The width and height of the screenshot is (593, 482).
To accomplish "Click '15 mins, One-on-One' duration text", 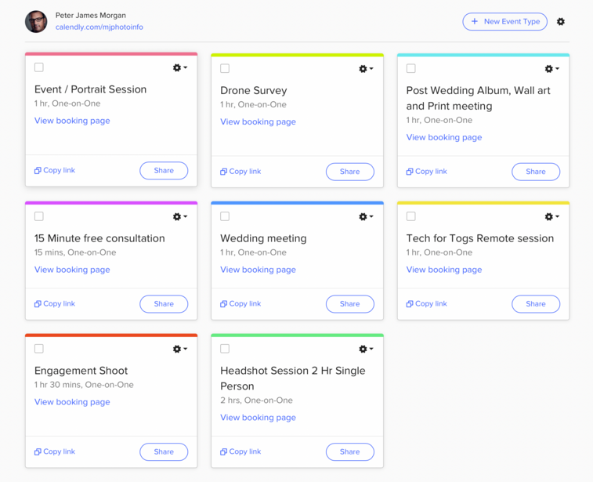I will point(75,252).
